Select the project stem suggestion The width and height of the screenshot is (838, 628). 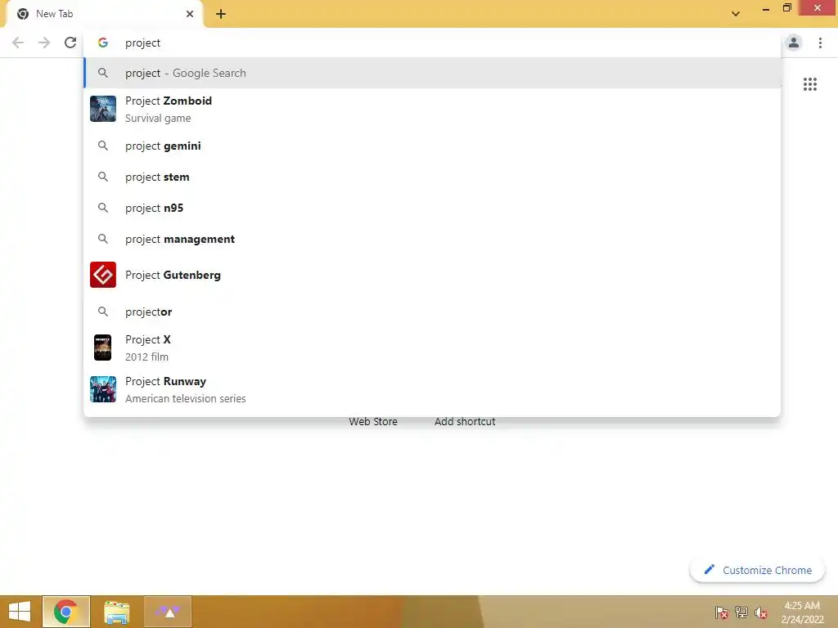[x=432, y=177]
